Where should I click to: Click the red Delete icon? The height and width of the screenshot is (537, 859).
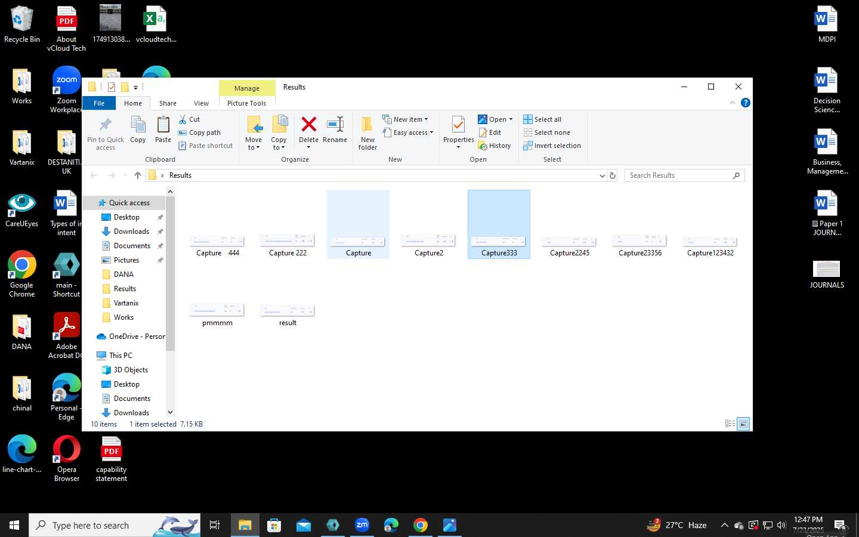pos(308,124)
